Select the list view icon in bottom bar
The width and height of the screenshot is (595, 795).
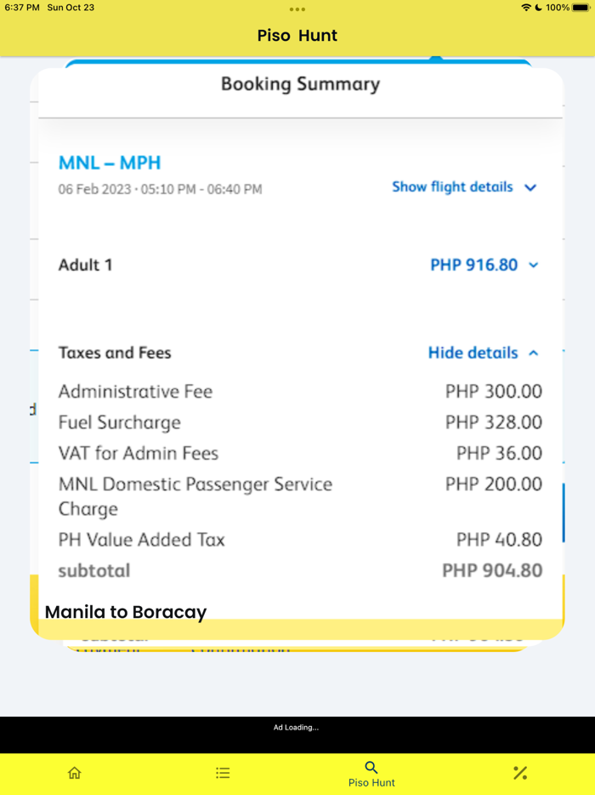click(223, 773)
